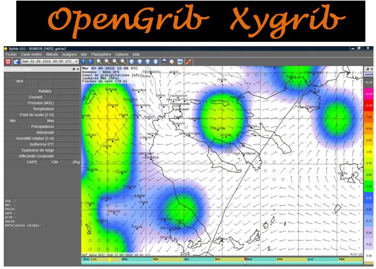The height and width of the screenshot is (269, 376).
Task: Click the dark globe download icon
Action: pos(164,62)
